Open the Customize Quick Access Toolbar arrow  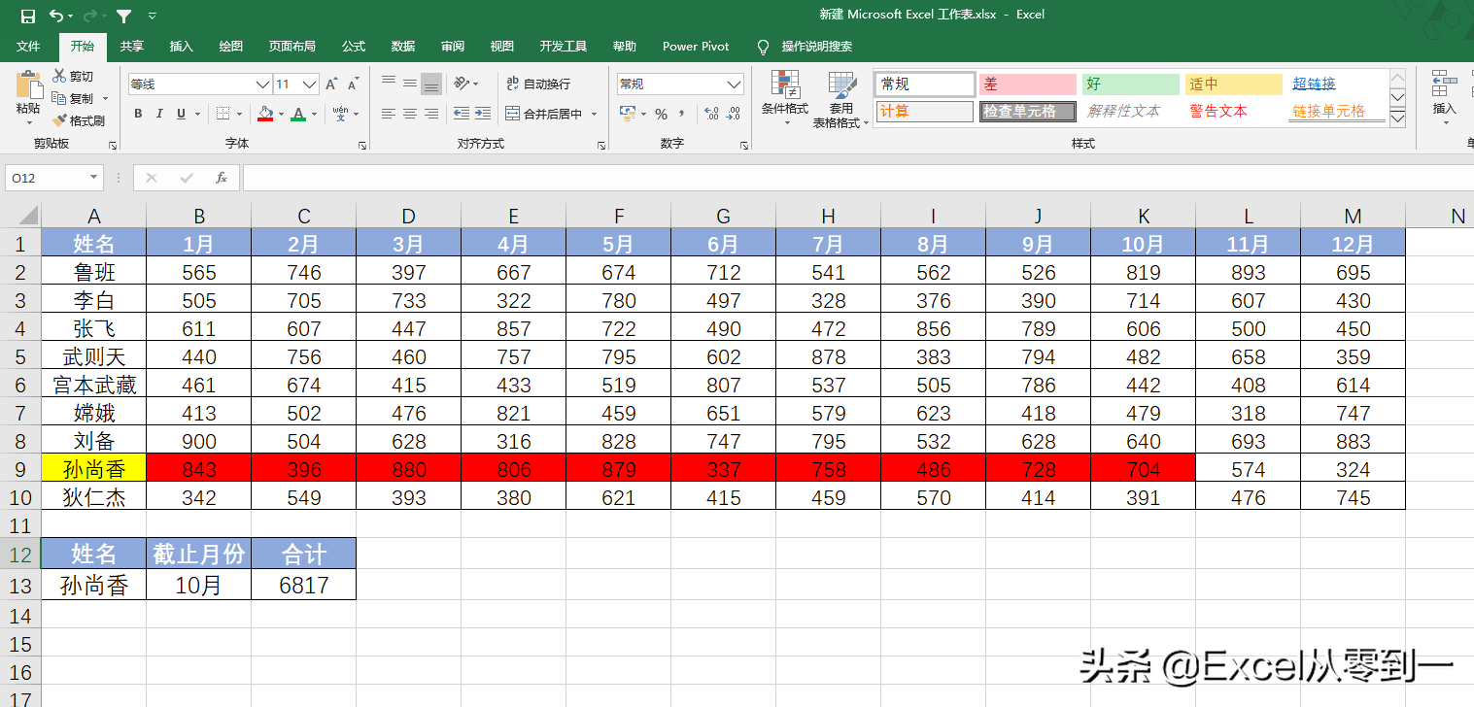153,17
